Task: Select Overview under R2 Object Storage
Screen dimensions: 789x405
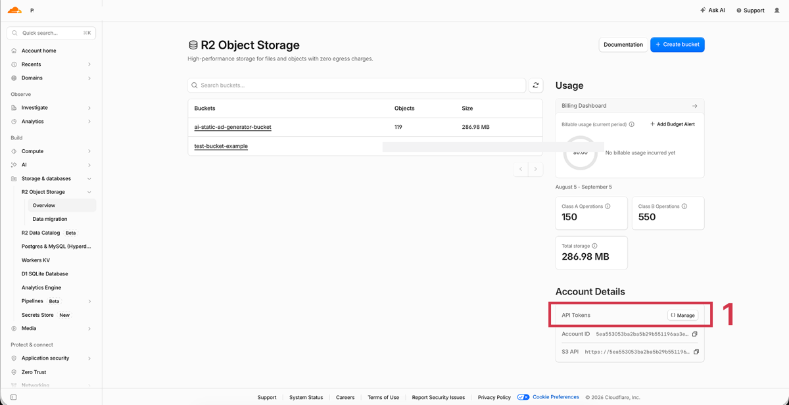Action: (x=62, y=205)
